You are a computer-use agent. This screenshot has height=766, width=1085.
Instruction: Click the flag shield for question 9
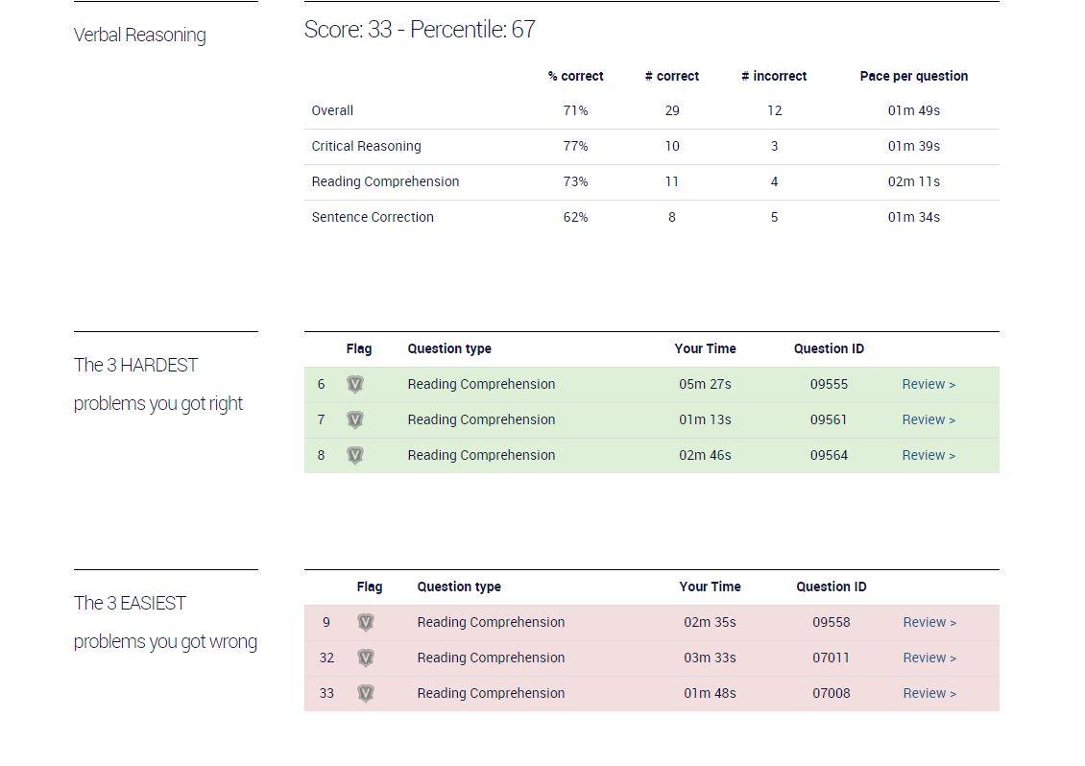click(x=366, y=622)
